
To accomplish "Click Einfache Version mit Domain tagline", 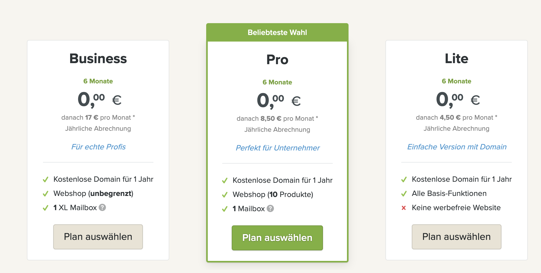I will click(x=457, y=147).
